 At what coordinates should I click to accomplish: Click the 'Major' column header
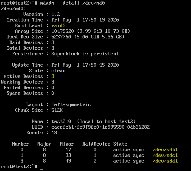pyautogui.click(x=45, y=144)
